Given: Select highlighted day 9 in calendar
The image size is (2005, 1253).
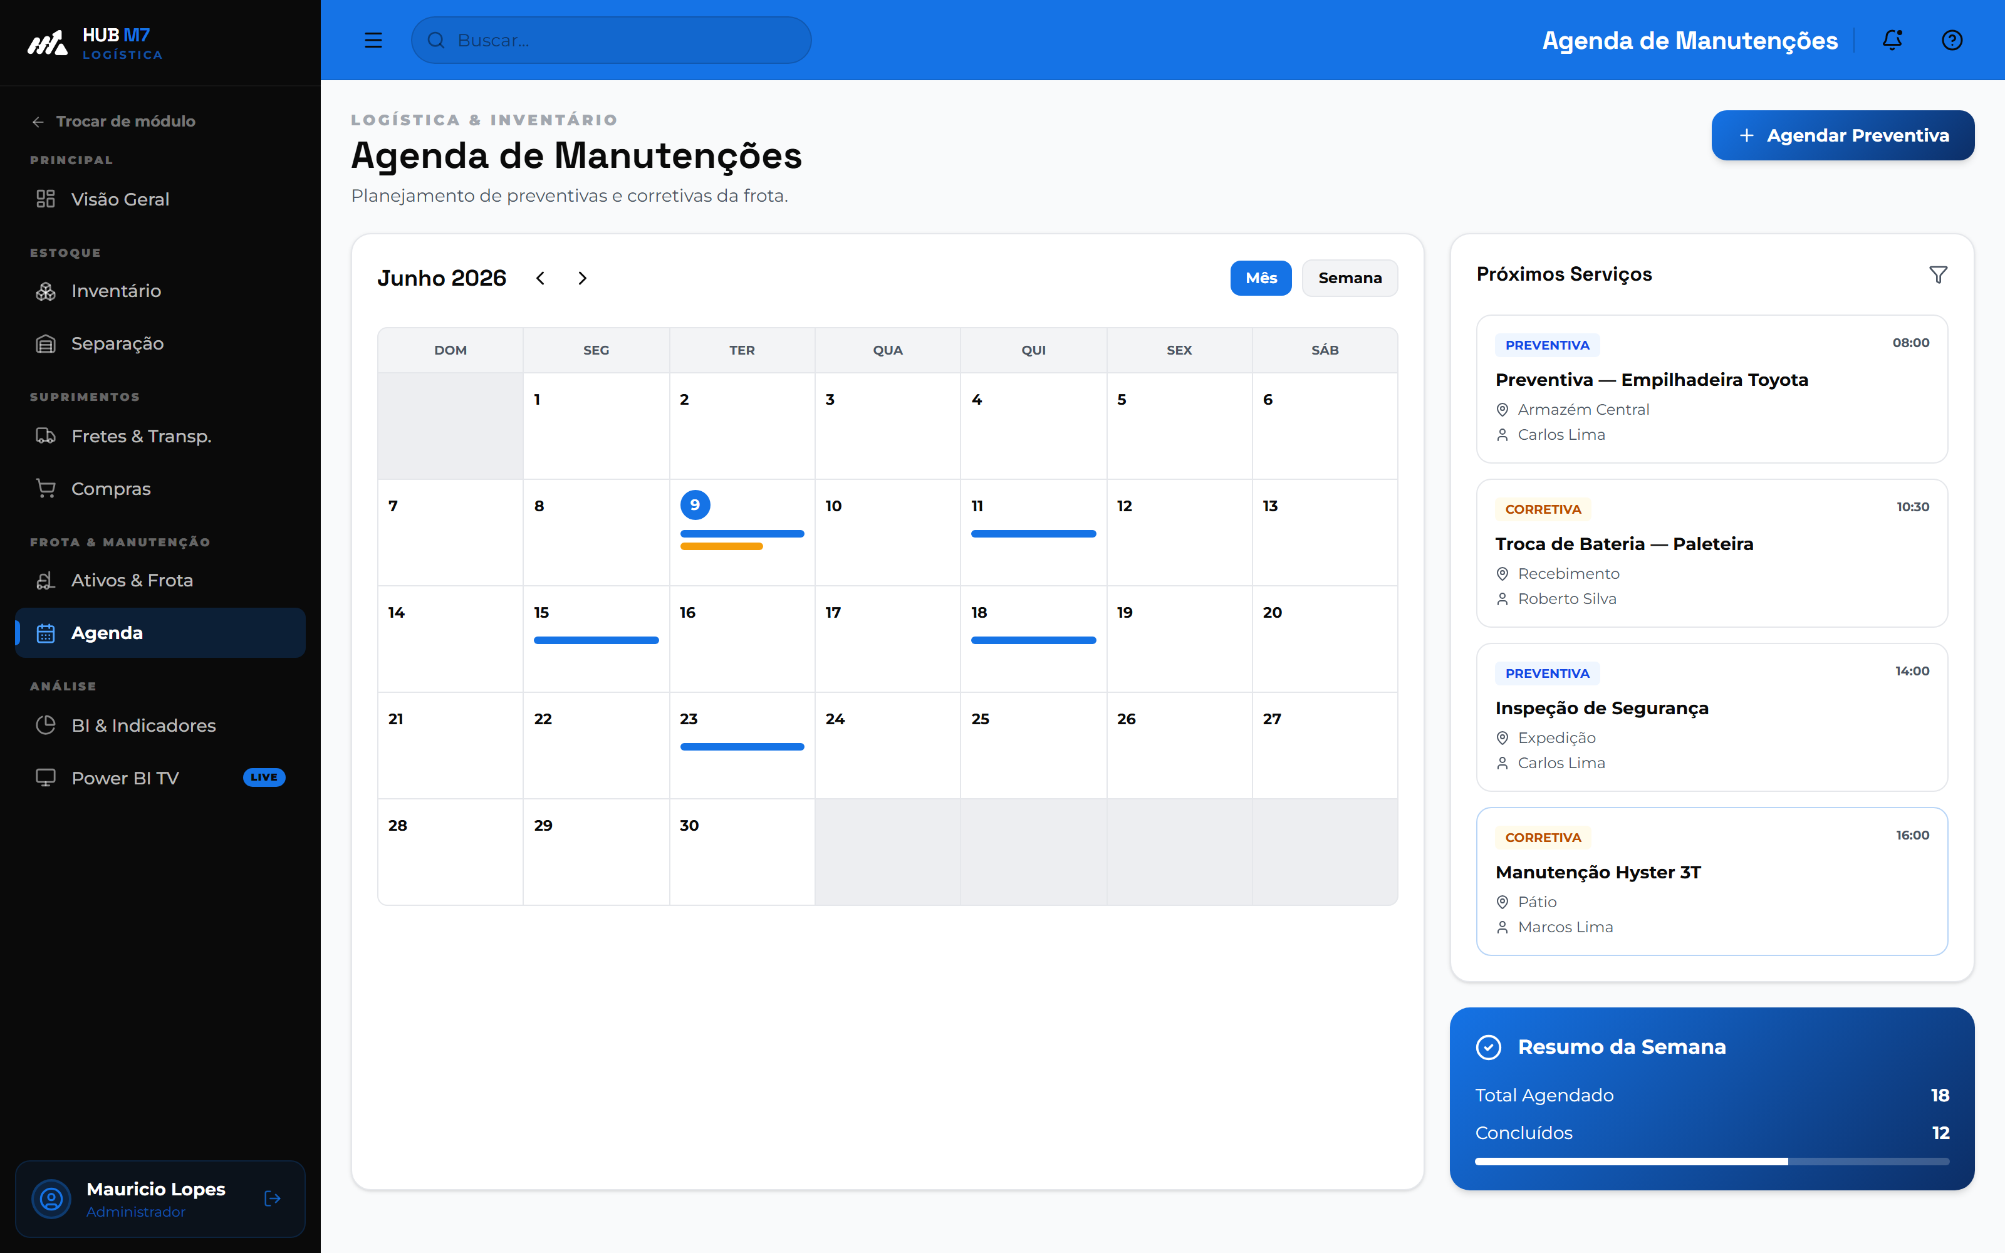Looking at the screenshot, I should click(x=695, y=505).
